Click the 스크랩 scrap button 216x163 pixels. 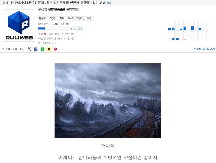pos(6,49)
